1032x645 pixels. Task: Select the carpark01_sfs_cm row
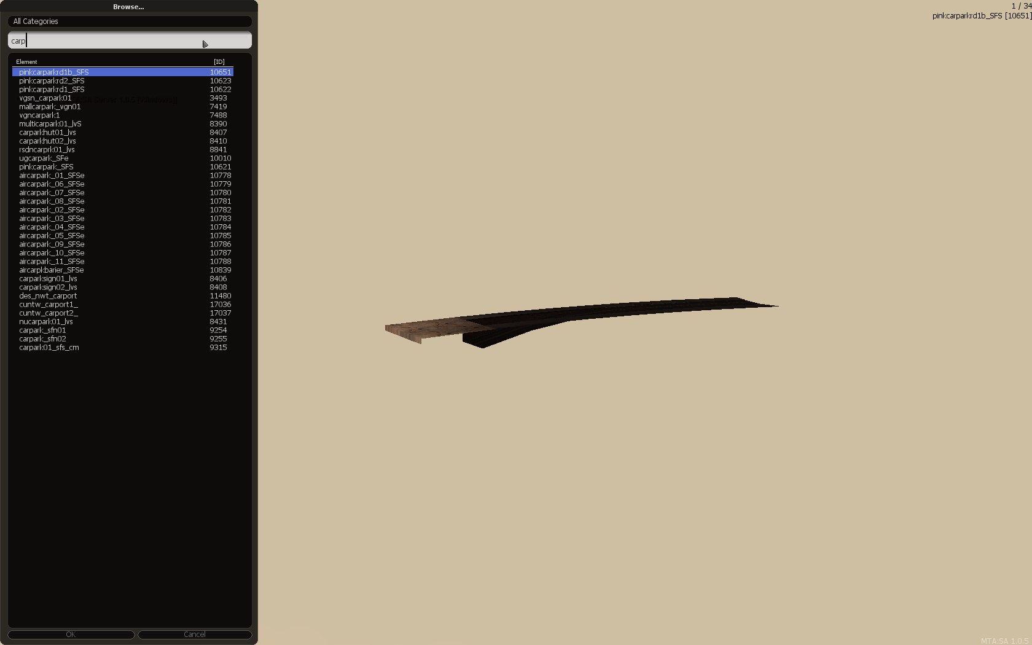click(123, 347)
